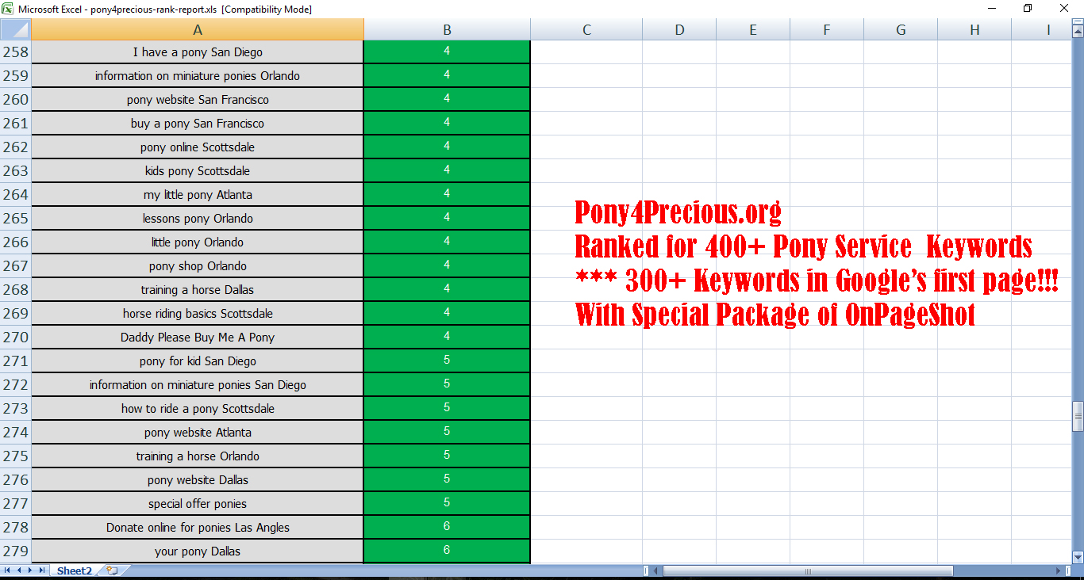Select rank value 4 in row 258

click(448, 52)
